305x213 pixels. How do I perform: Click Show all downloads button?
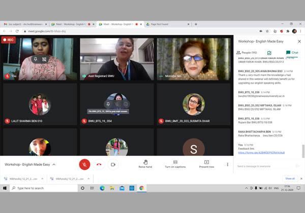coord(290,179)
